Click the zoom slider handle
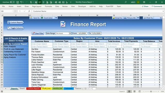Screen dimensions: 165x93 (151, 91)
